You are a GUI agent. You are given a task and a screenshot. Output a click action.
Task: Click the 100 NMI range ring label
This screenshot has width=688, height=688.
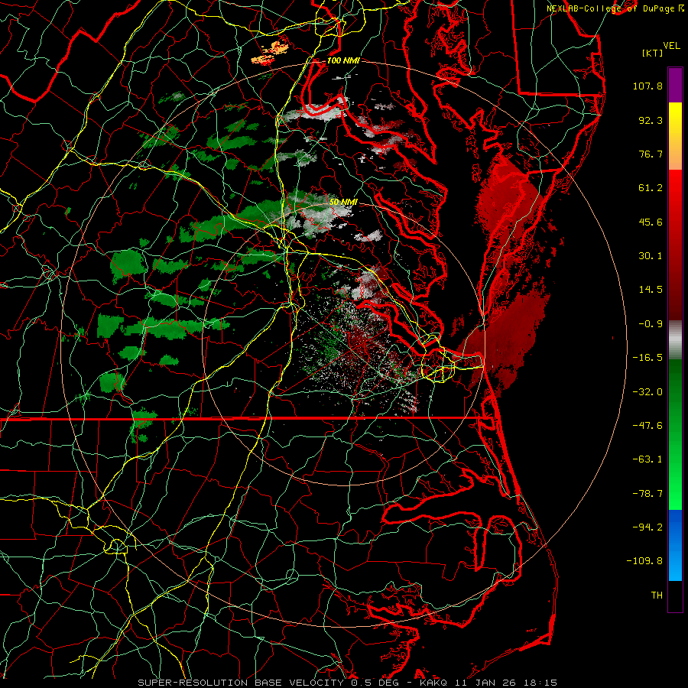(x=343, y=60)
